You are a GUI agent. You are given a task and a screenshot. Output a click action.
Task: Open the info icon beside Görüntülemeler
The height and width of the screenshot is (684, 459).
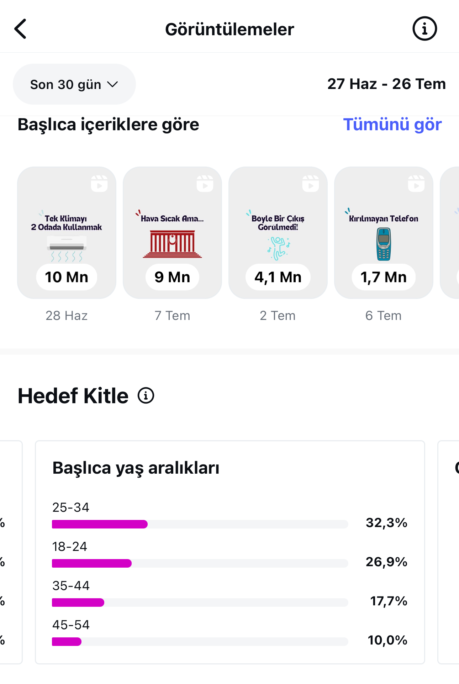point(424,29)
